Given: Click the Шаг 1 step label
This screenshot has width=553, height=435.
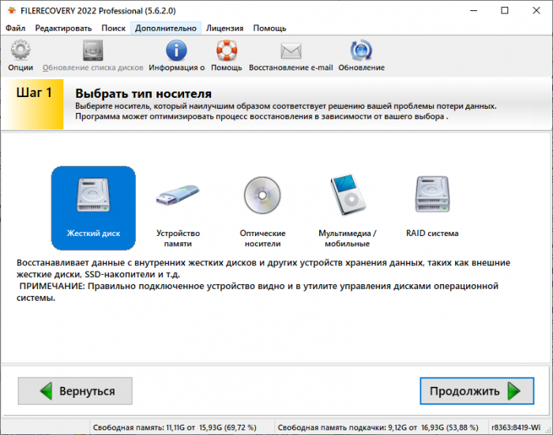Looking at the screenshot, I should click(x=34, y=92).
